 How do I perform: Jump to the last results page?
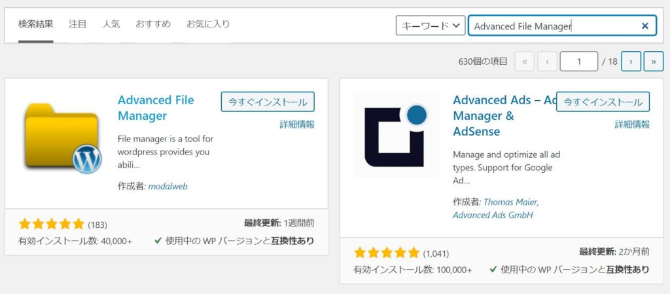654,62
